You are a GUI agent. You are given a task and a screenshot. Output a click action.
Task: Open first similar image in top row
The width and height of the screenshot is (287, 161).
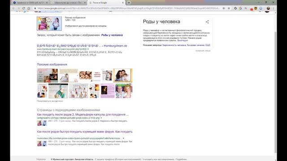pyautogui.click(x=48, y=76)
